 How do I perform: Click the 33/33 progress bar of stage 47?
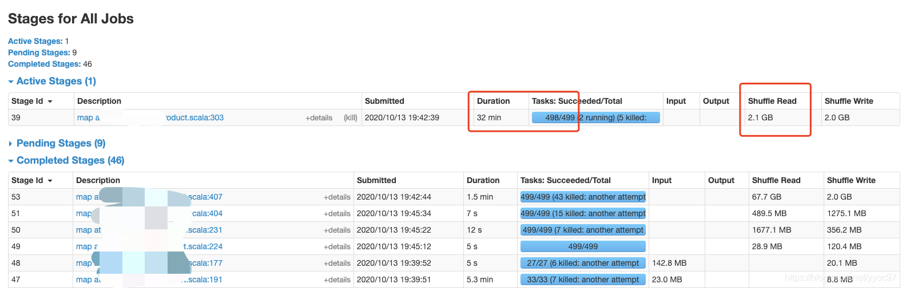click(x=583, y=279)
